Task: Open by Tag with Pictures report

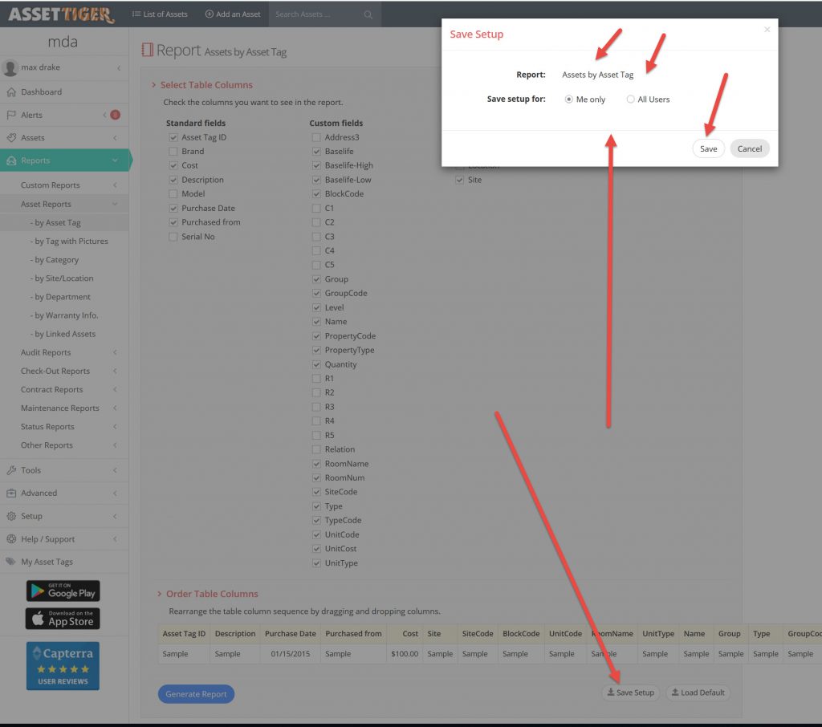Action: [70, 242]
